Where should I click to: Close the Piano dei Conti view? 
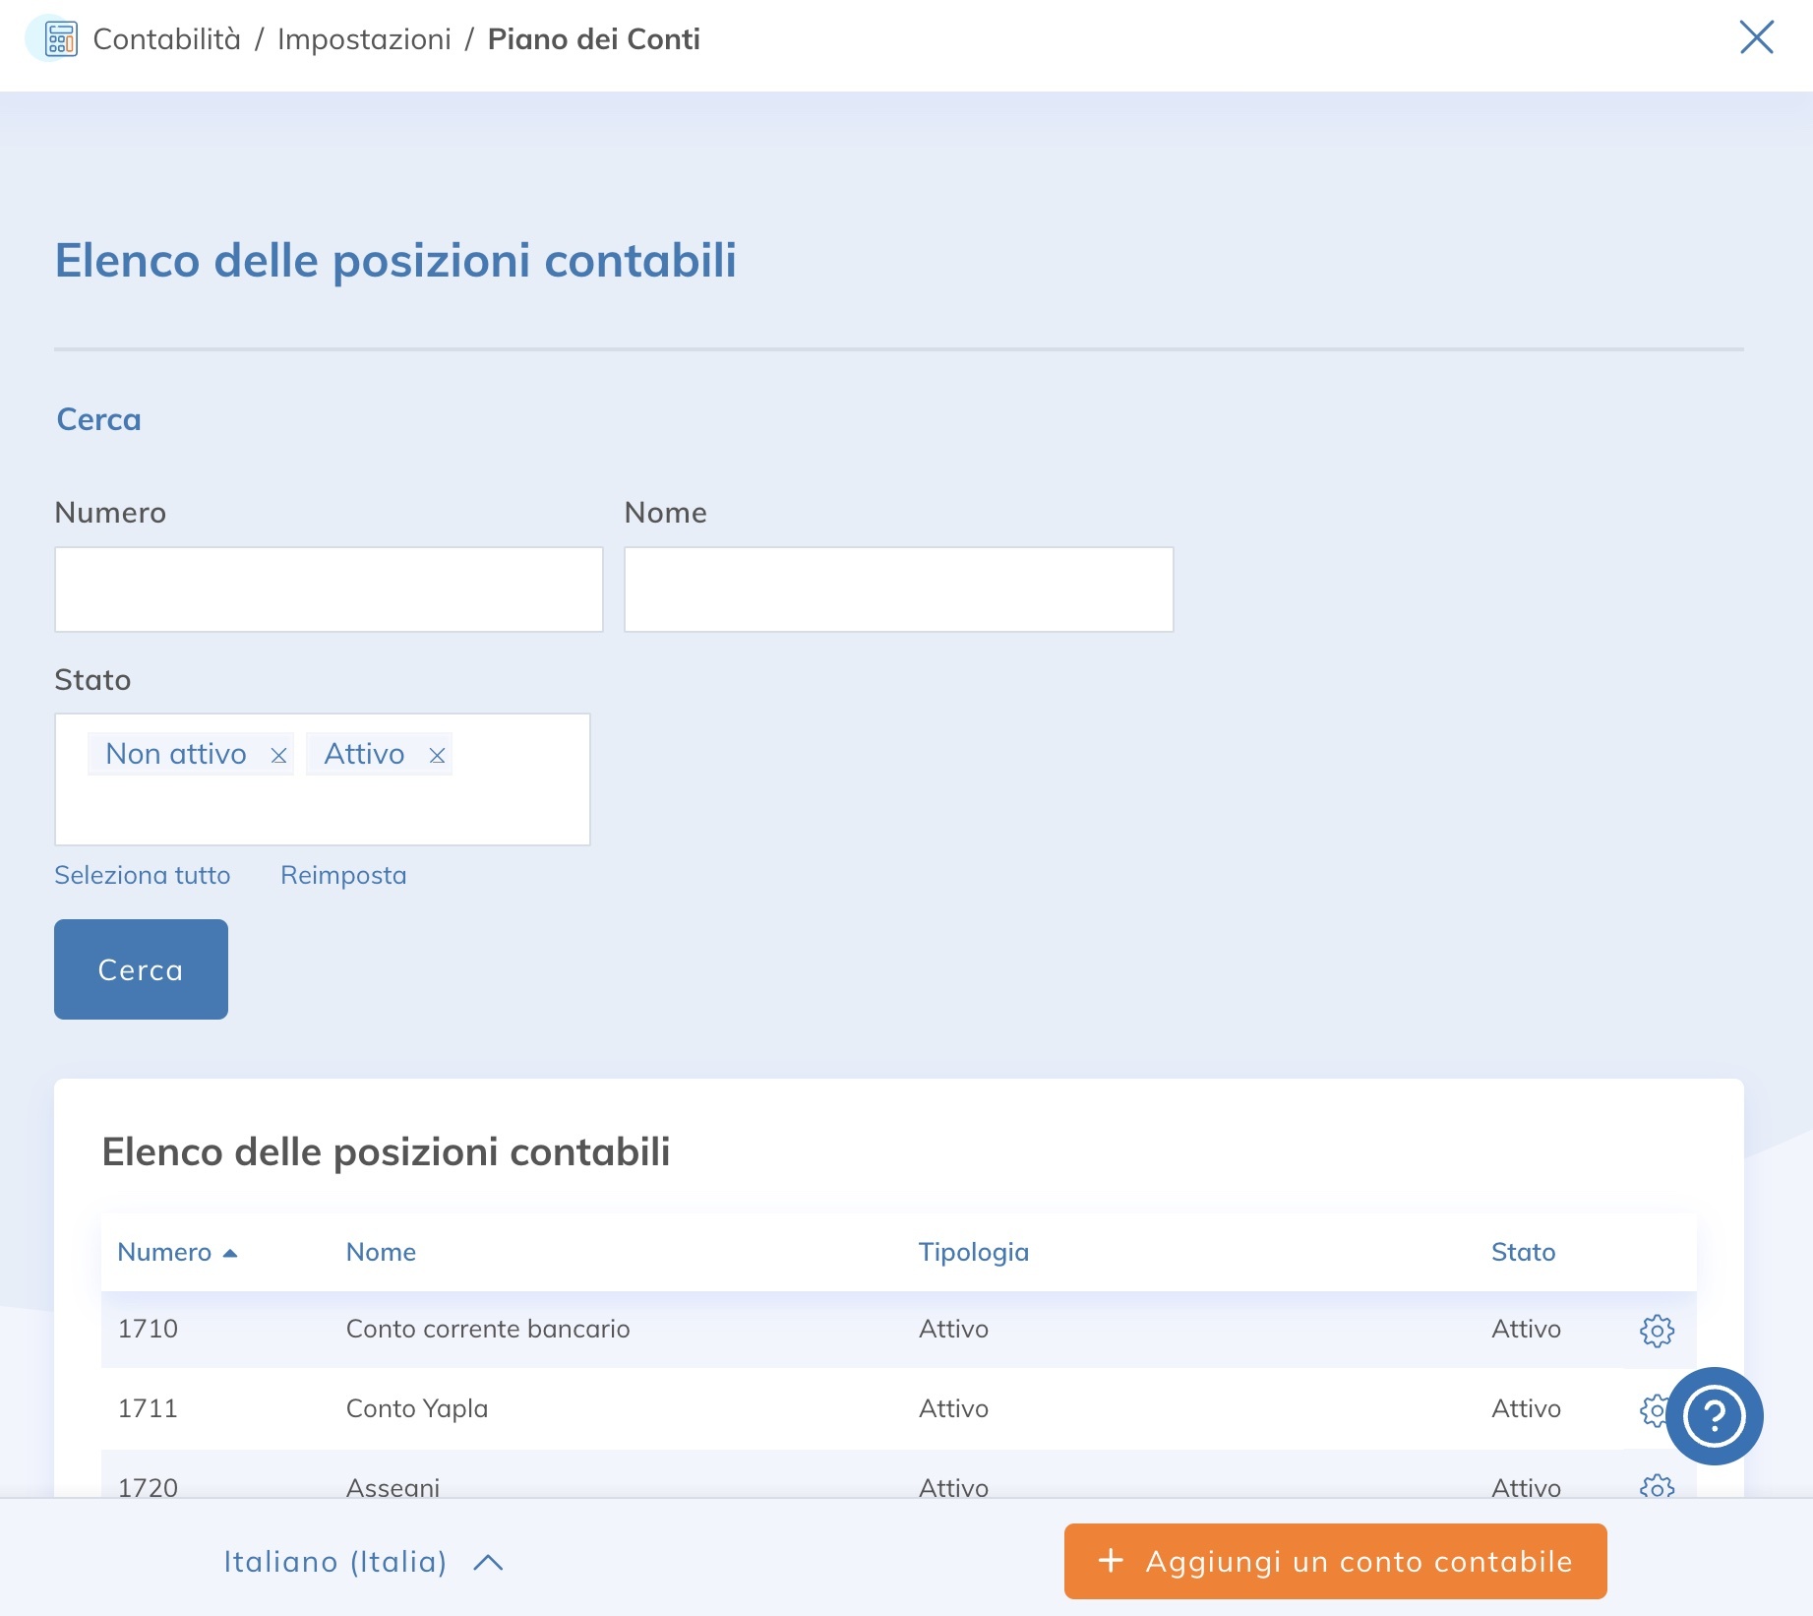pos(1758,39)
